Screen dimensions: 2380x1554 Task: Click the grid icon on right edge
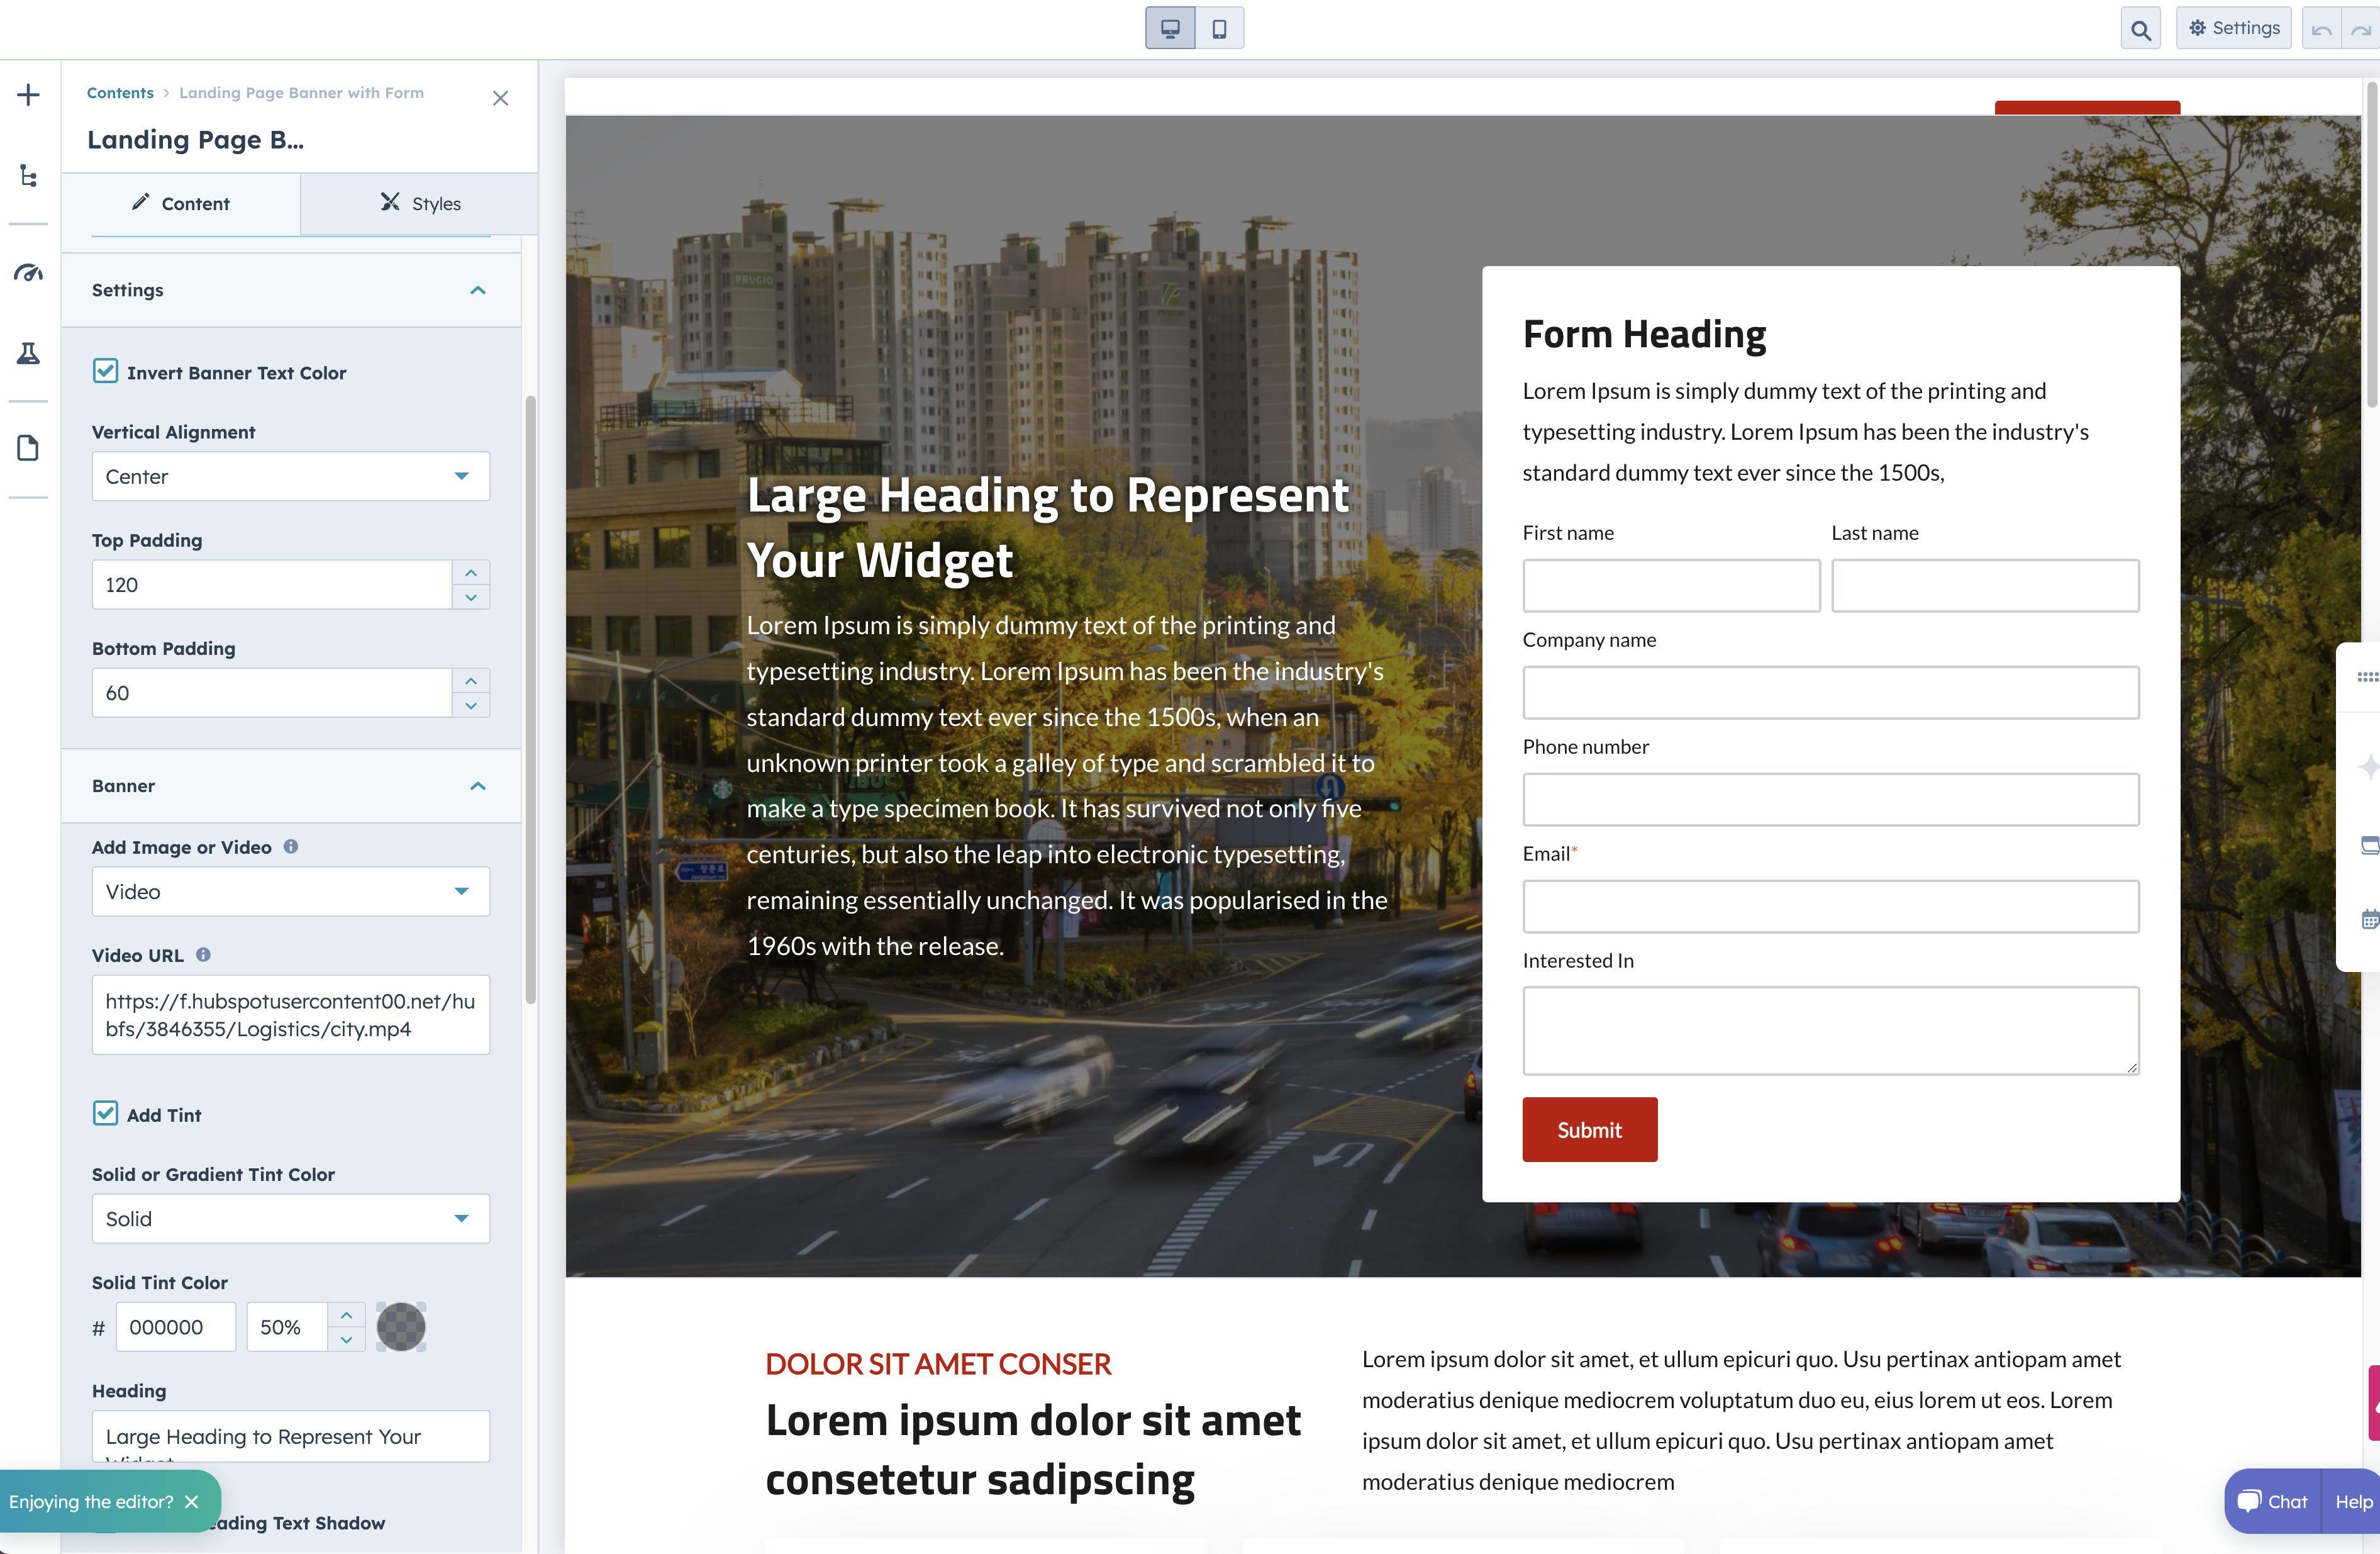(2367, 677)
